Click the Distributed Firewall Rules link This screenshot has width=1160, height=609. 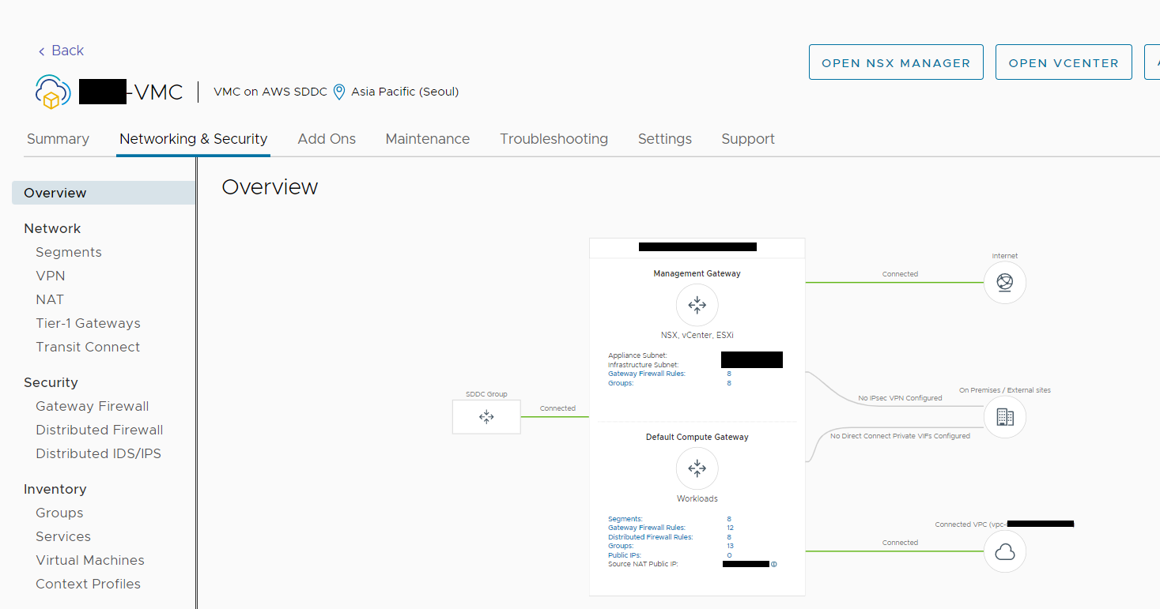tap(650, 537)
